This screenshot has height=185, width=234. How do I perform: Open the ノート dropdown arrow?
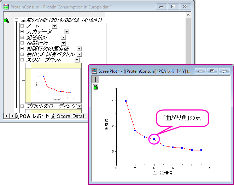point(55,26)
